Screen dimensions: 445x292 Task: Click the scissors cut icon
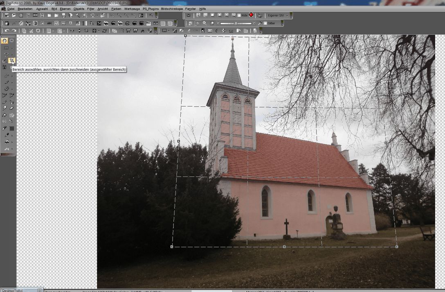pos(31,31)
